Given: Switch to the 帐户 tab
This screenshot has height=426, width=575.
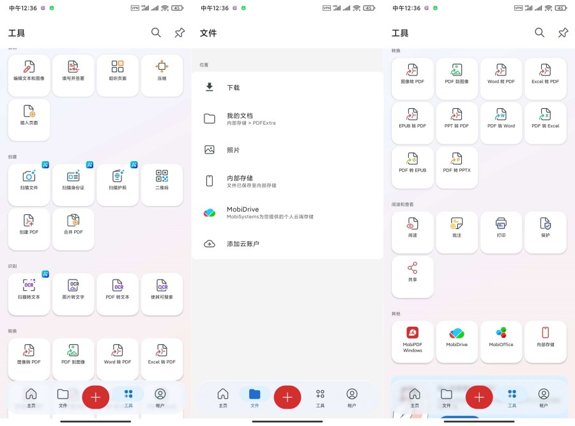Looking at the screenshot, I should tap(543, 397).
